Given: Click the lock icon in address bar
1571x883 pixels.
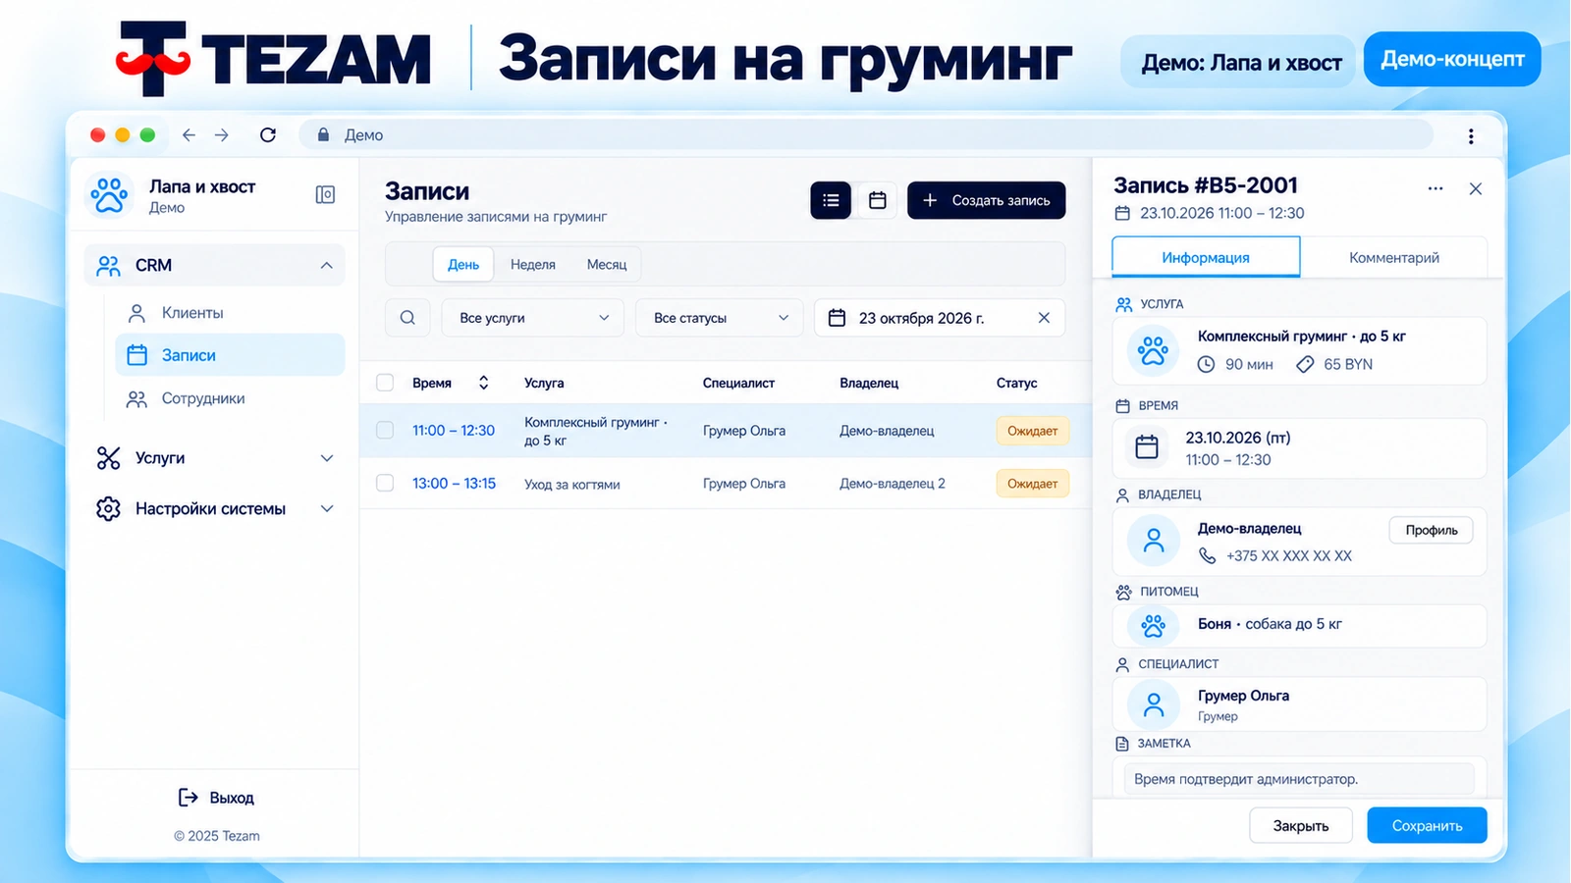Looking at the screenshot, I should point(323,135).
